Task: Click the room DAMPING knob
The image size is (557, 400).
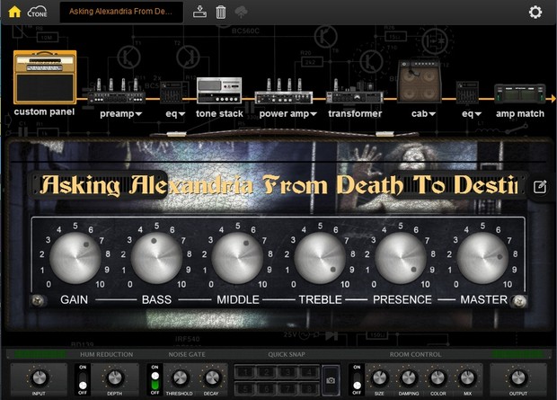Action: [409, 378]
